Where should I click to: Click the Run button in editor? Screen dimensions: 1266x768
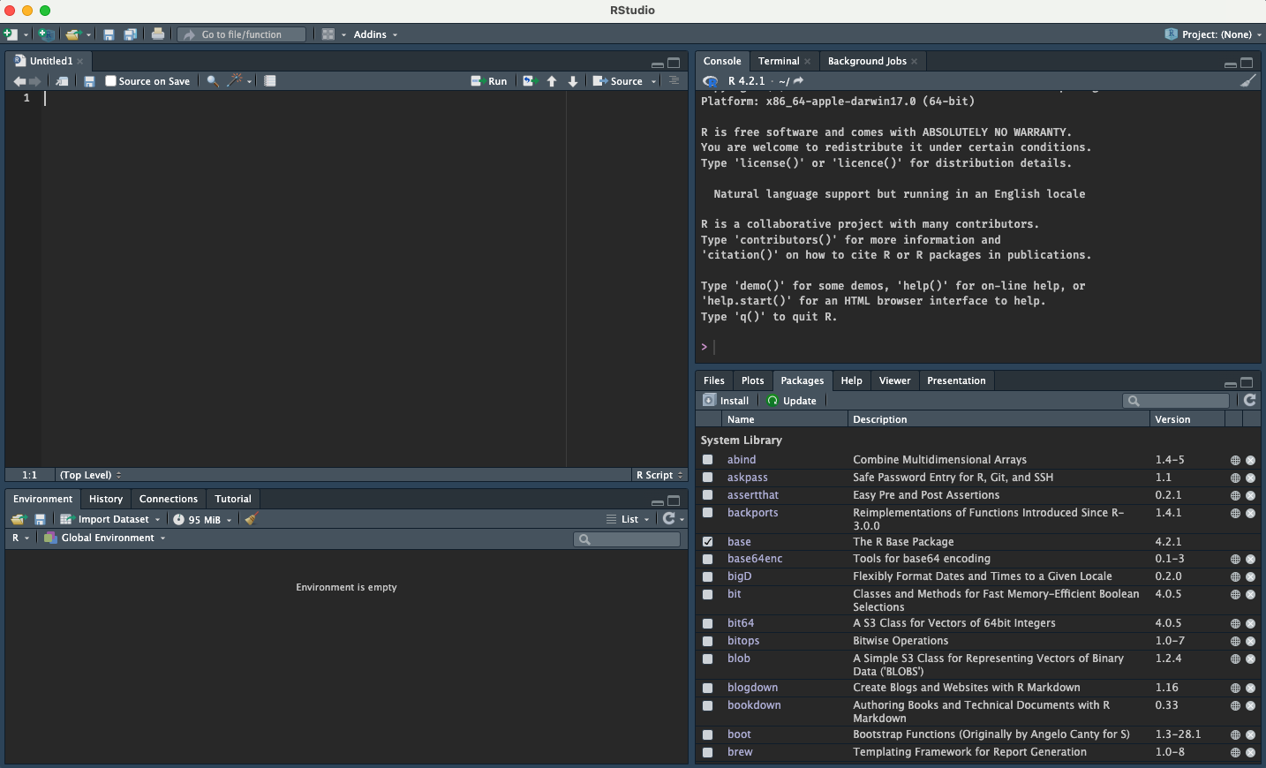pos(490,81)
